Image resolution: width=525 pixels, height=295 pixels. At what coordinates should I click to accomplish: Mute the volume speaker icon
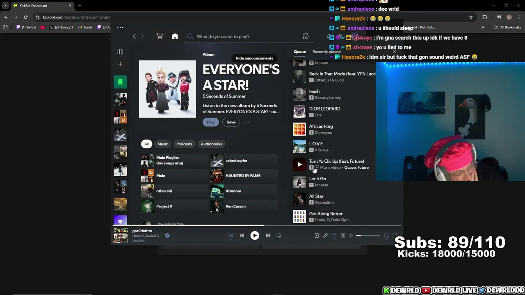pyautogui.click(x=351, y=236)
